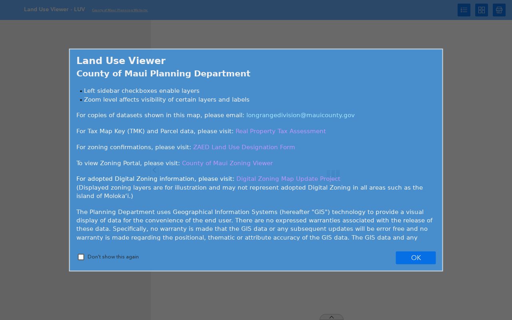Collapse the left sidebar with the arrow
The width and height of the screenshot is (512, 320).
click(154, 170)
